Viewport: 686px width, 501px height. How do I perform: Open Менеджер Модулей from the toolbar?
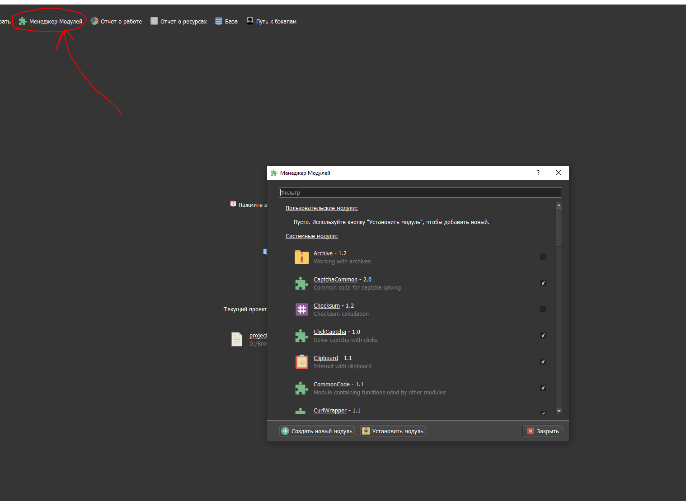tap(51, 21)
